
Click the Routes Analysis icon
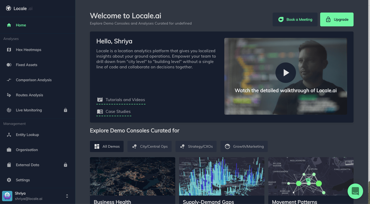pos(9,95)
